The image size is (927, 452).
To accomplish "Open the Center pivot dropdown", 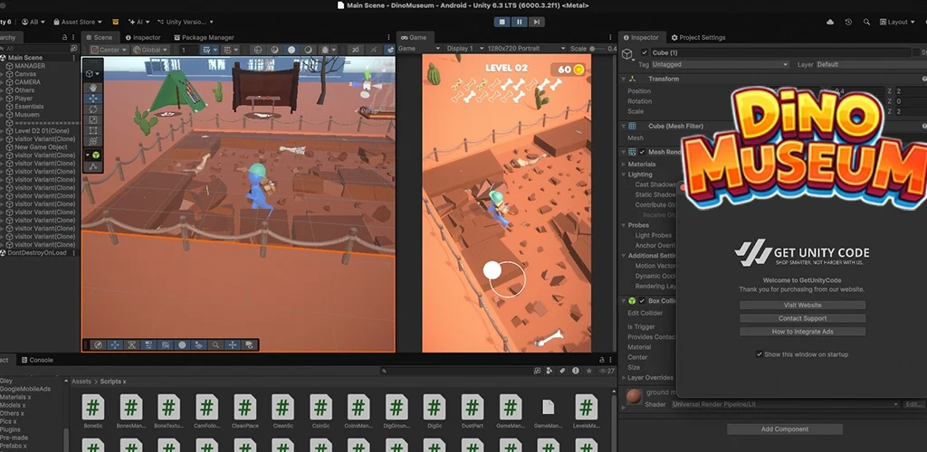I will [x=109, y=50].
